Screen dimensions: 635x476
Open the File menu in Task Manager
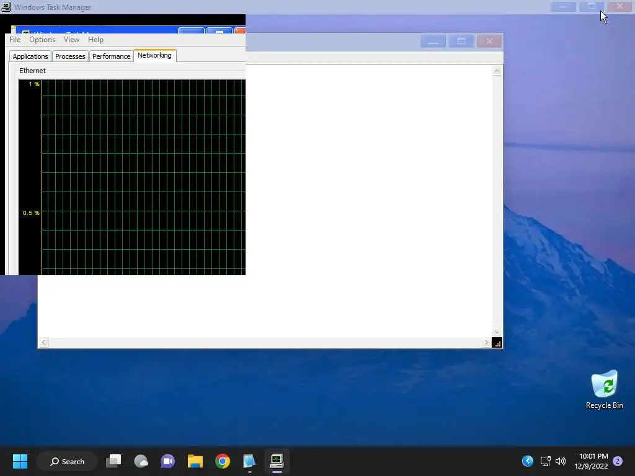click(x=15, y=40)
